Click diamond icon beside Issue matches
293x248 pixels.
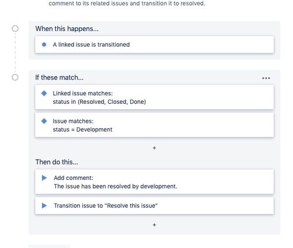pyautogui.click(x=44, y=121)
